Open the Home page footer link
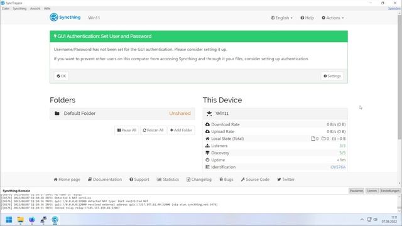Screen dimensions: 402x226 tap(67, 180)
